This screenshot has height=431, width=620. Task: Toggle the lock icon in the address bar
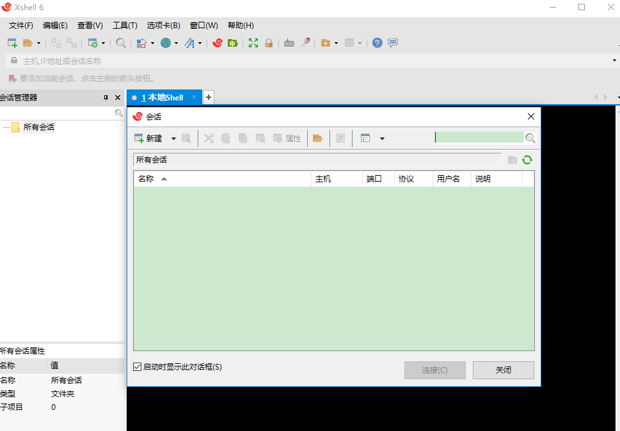point(13,60)
